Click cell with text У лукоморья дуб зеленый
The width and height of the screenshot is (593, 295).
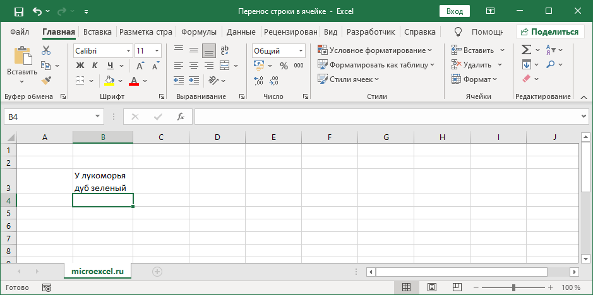pyautogui.click(x=102, y=182)
